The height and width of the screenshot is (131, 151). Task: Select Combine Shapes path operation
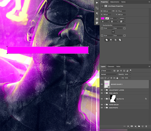(x=107, y=40)
